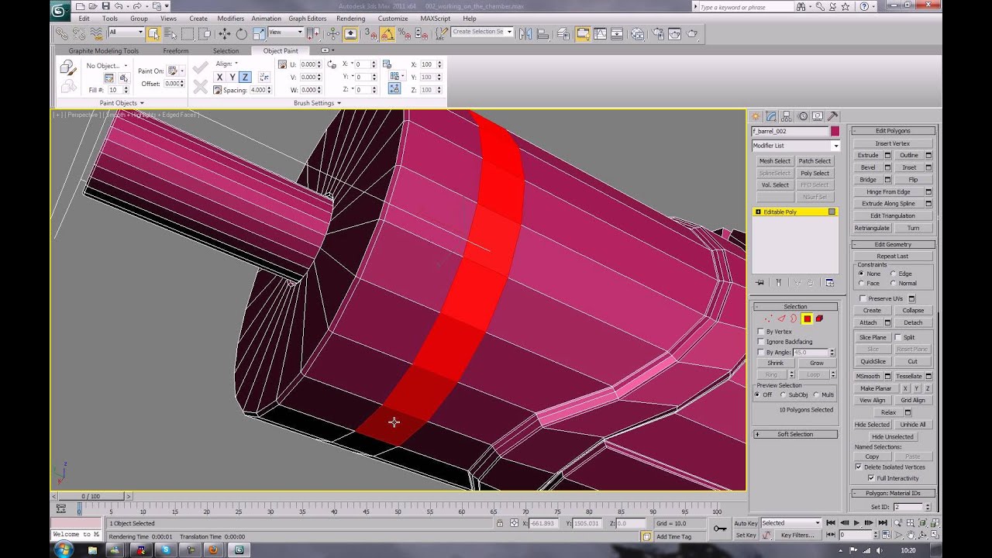This screenshot has width=992, height=558.
Task: Select Edge constraint radio button
Action: [x=893, y=274]
